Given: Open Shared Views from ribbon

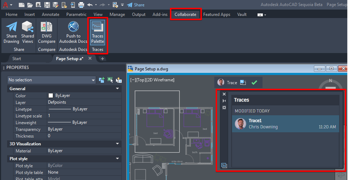Looking at the screenshot, I should [x=28, y=33].
